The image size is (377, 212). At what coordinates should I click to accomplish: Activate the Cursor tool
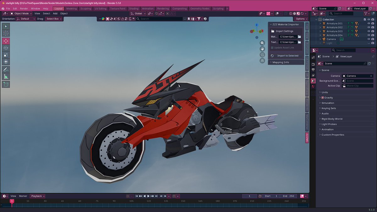[x=6, y=33]
